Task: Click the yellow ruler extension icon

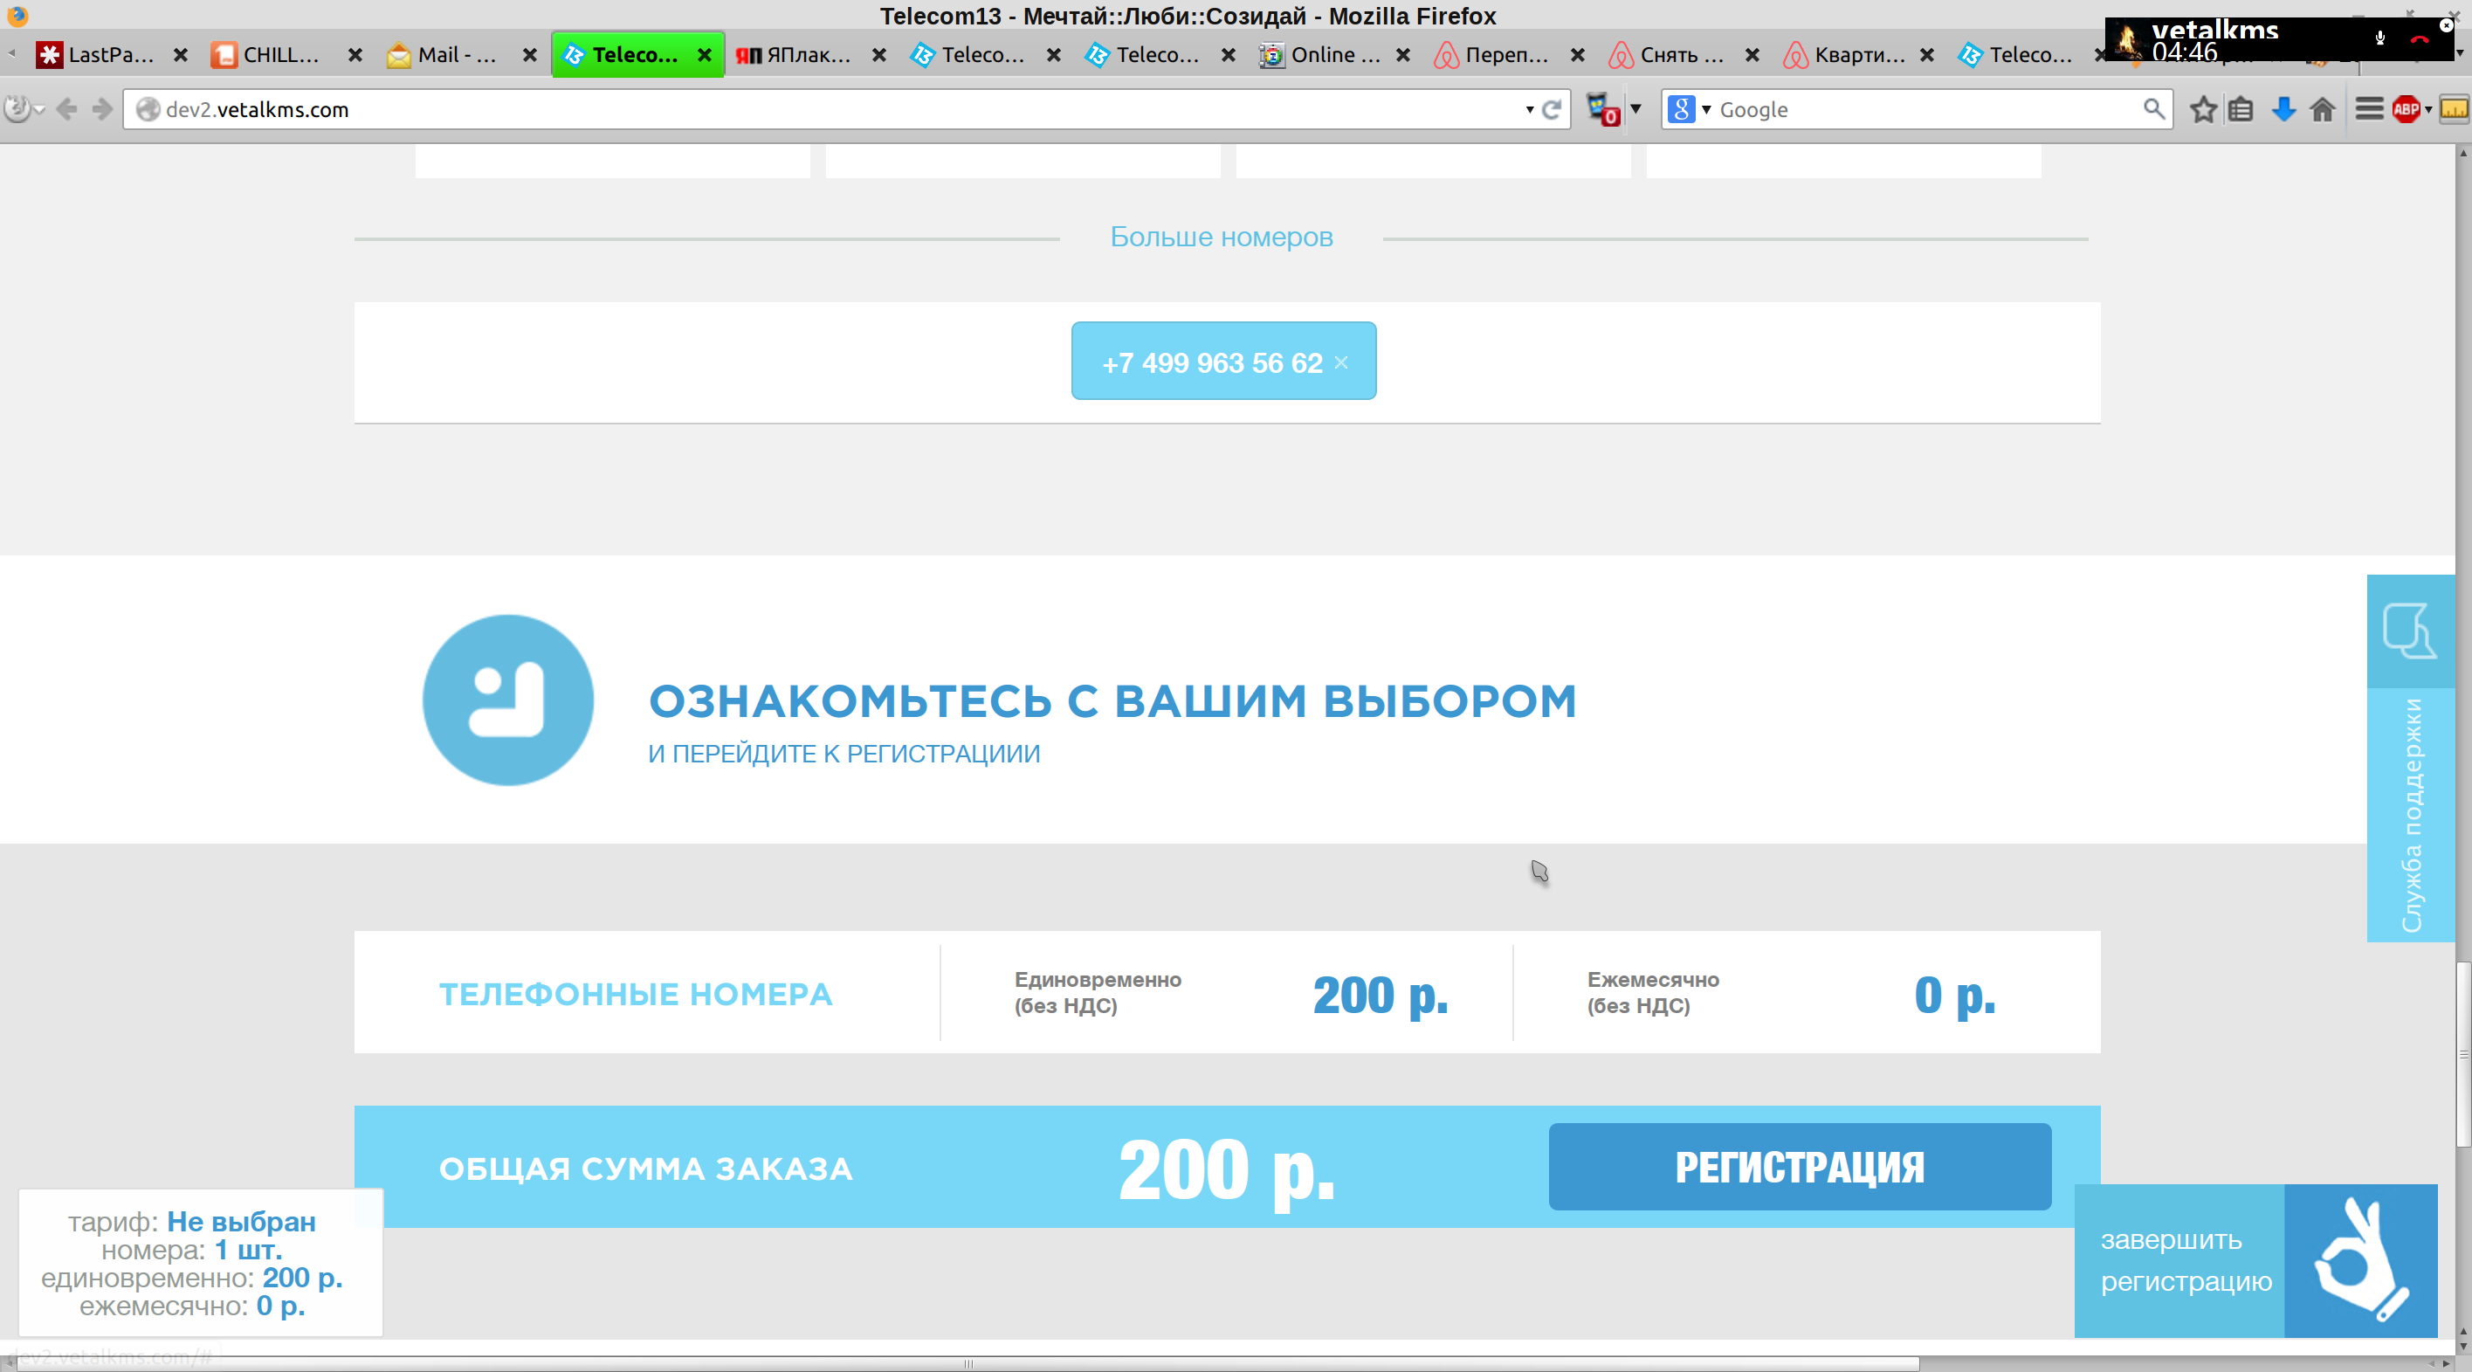Action: click(2454, 108)
